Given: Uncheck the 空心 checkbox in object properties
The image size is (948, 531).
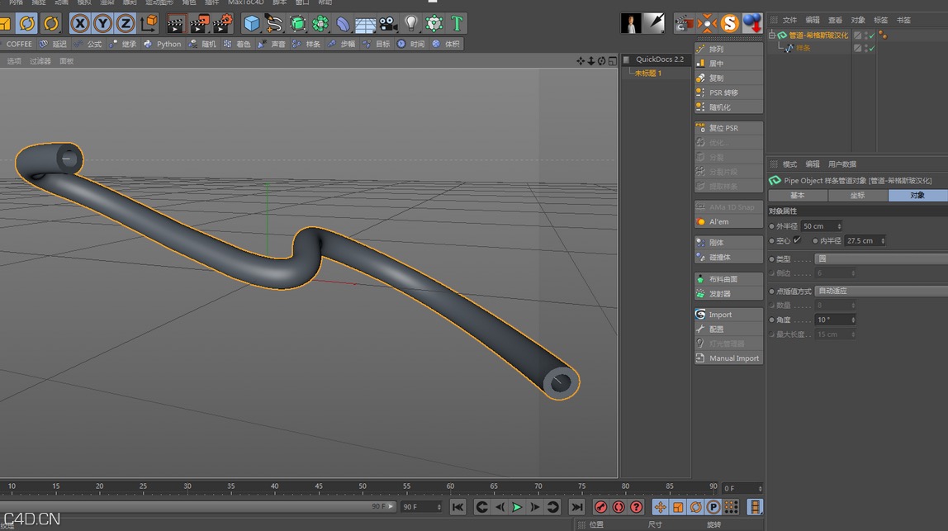Looking at the screenshot, I should pyautogui.click(x=796, y=240).
